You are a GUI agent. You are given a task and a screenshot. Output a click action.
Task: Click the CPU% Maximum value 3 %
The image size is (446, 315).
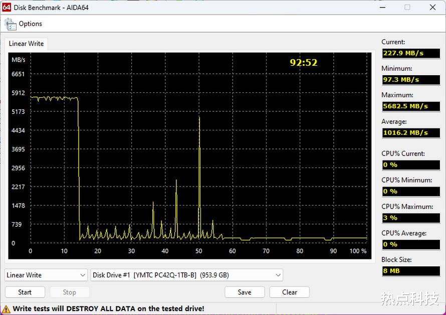tap(411, 218)
